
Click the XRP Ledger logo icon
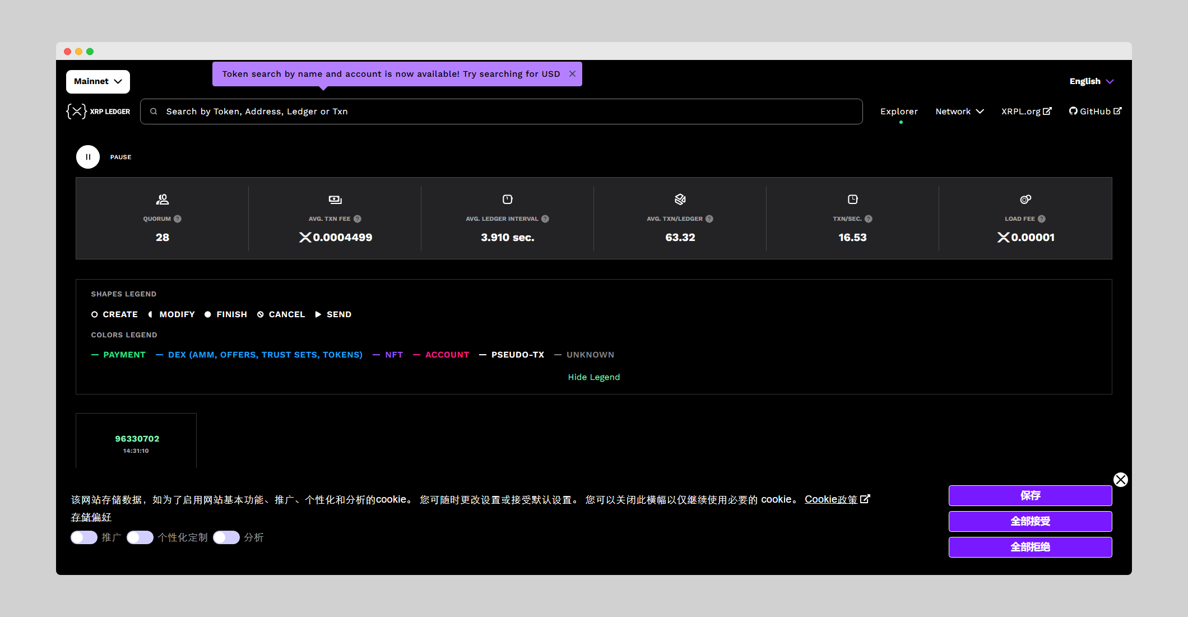[x=77, y=112]
